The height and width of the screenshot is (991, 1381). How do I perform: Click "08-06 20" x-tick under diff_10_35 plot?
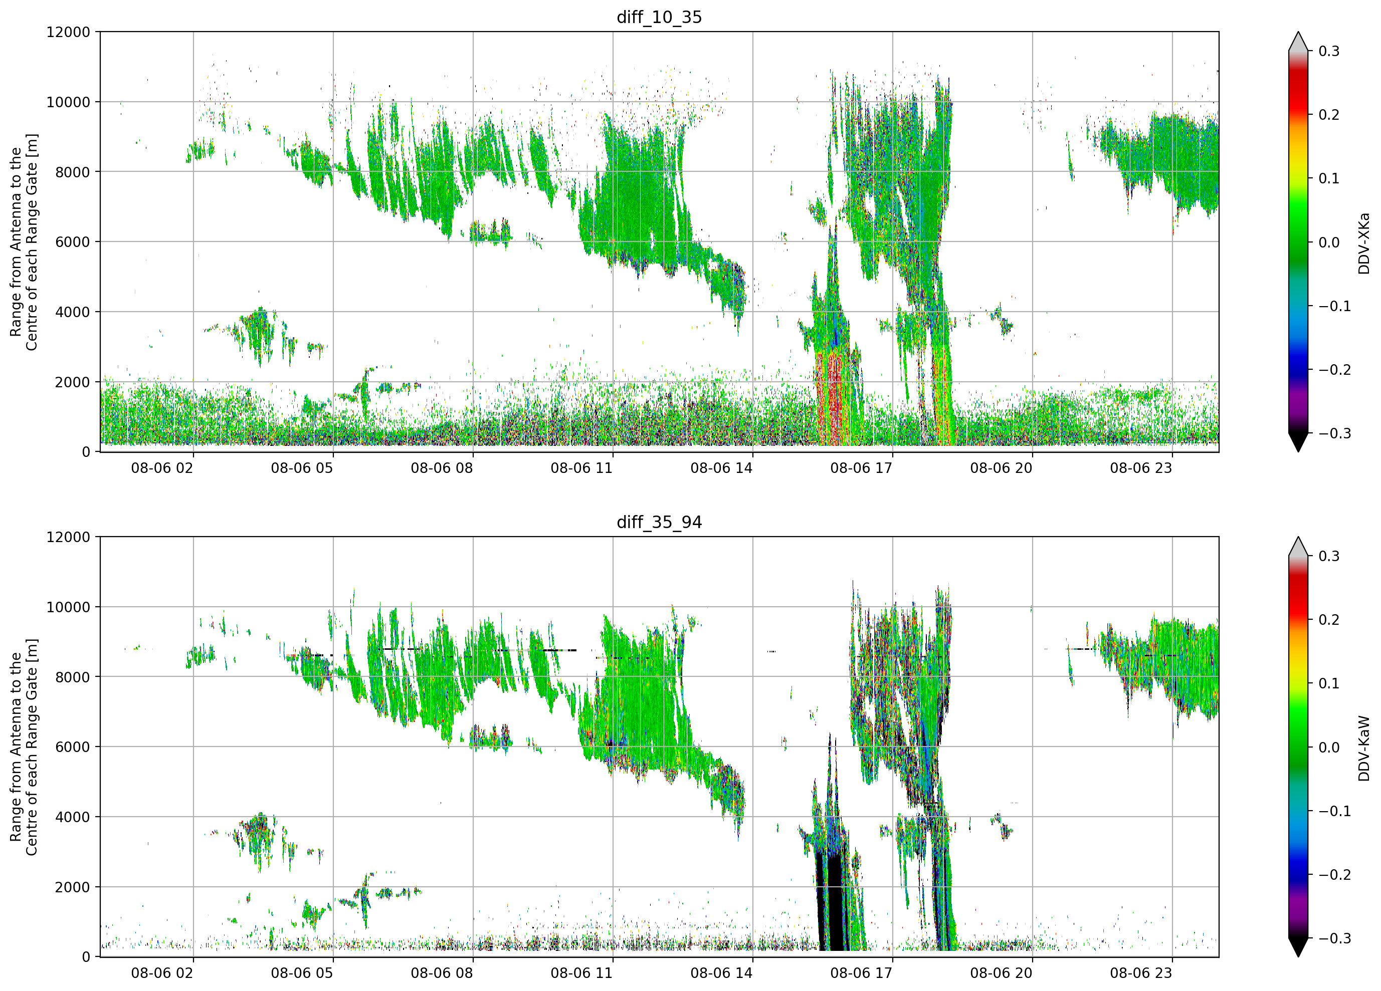click(x=1001, y=468)
